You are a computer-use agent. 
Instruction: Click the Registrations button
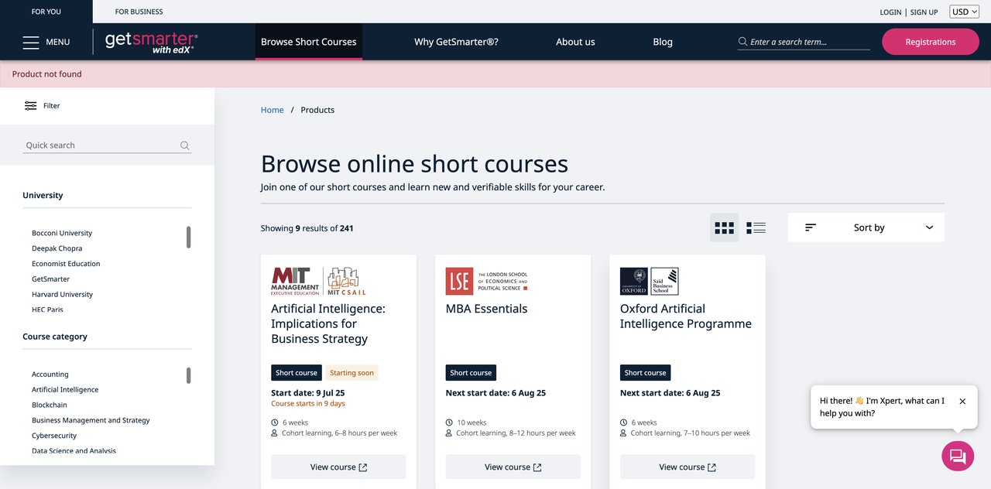[x=931, y=42]
